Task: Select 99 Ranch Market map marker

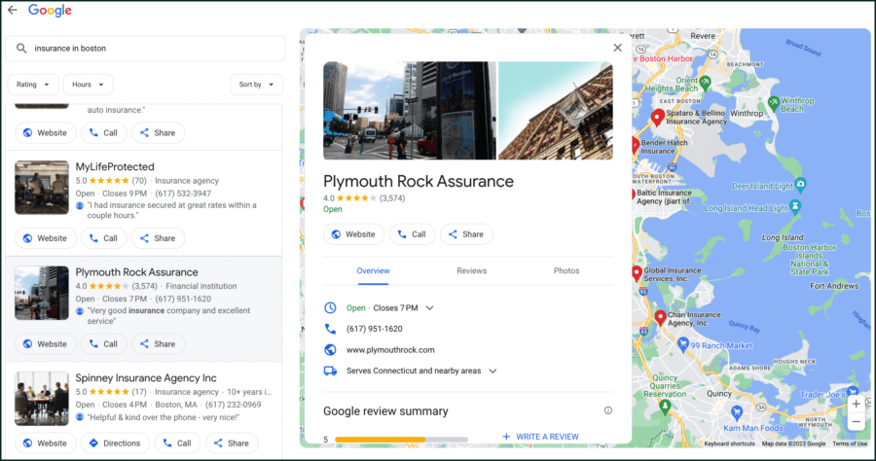Action: tap(682, 344)
